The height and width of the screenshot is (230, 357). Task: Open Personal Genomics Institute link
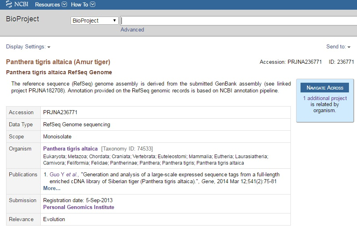(79, 207)
